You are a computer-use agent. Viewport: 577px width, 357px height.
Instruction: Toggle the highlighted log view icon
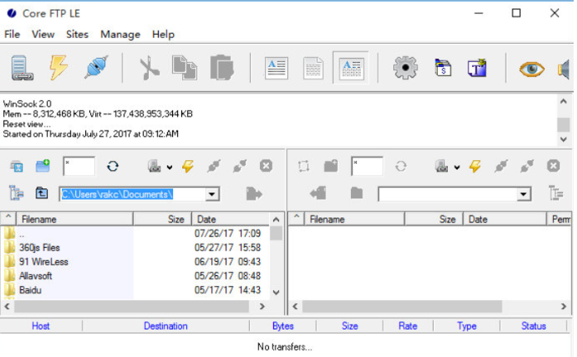[x=351, y=68]
